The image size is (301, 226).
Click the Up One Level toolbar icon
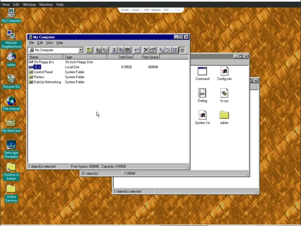89,50
